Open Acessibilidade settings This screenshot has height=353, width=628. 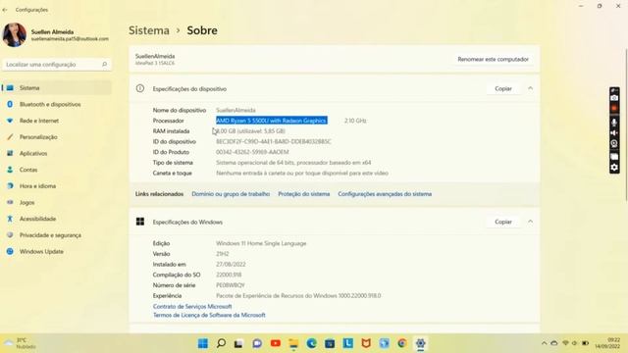tap(57, 219)
